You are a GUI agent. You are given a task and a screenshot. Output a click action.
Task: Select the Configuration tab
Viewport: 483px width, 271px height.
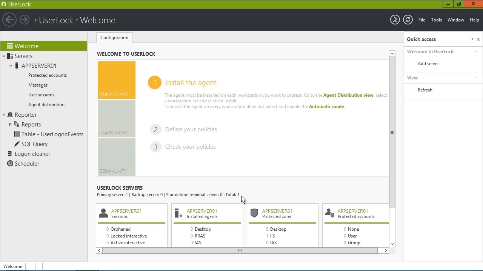114,38
